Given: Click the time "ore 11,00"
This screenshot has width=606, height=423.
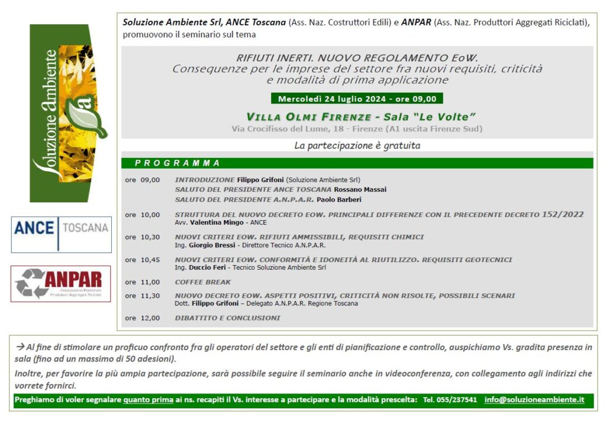Looking at the screenshot, I should [142, 282].
